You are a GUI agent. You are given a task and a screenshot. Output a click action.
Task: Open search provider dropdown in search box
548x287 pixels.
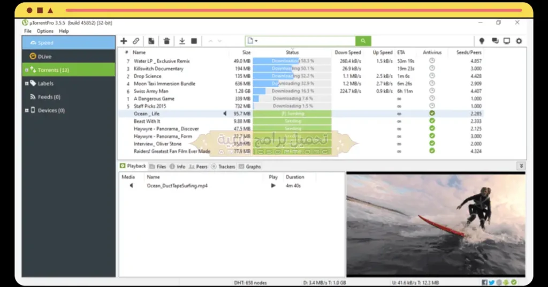253,41
